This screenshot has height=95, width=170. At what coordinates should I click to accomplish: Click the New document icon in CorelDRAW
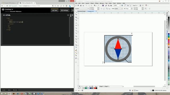pyautogui.click(x=76, y=6)
